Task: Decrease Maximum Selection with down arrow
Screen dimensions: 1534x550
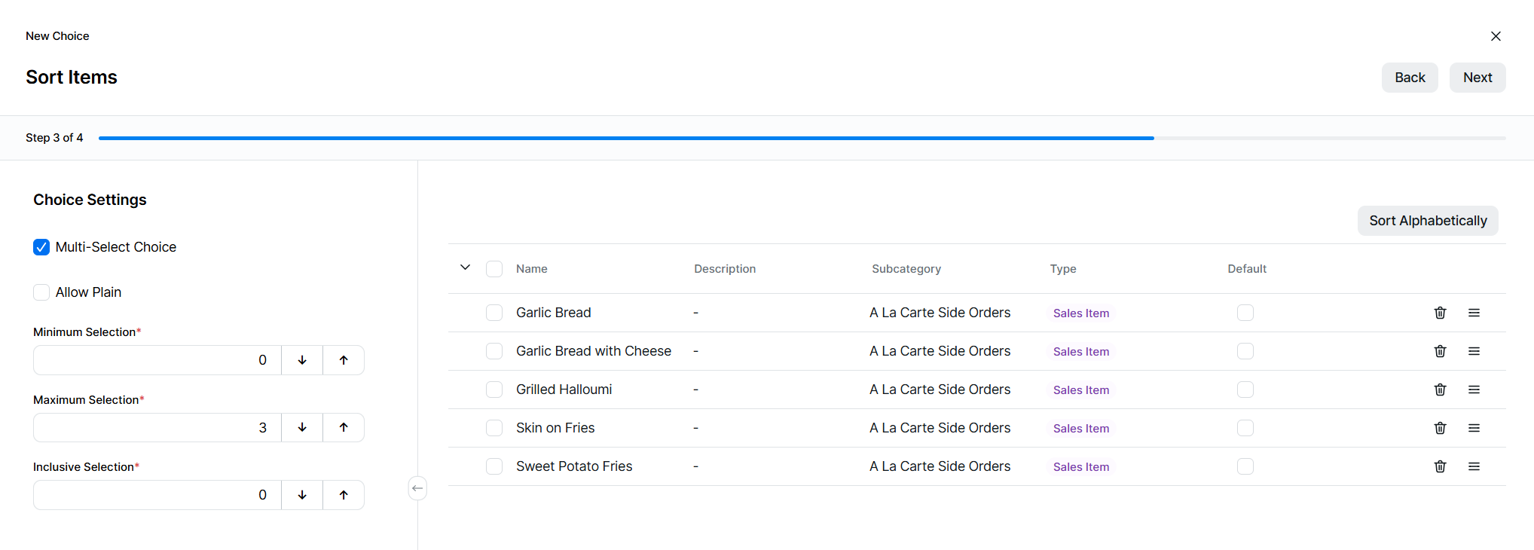Action: coord(302,427)
